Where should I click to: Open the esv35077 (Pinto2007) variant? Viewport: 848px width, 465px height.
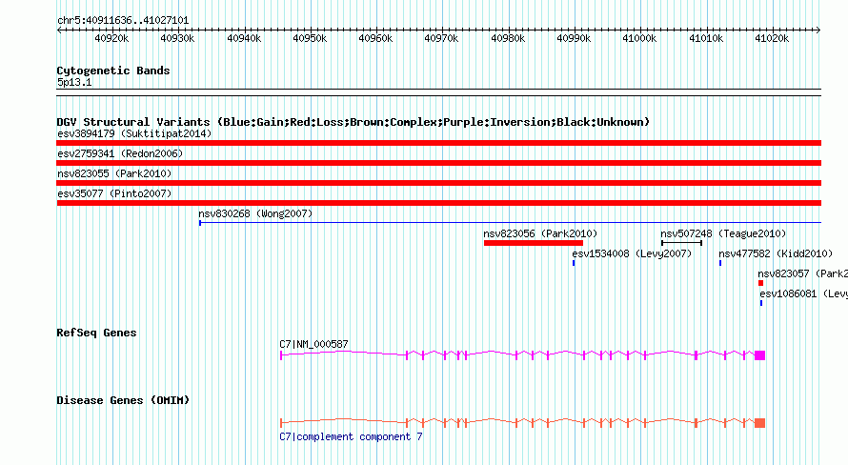tap(114, 193)
